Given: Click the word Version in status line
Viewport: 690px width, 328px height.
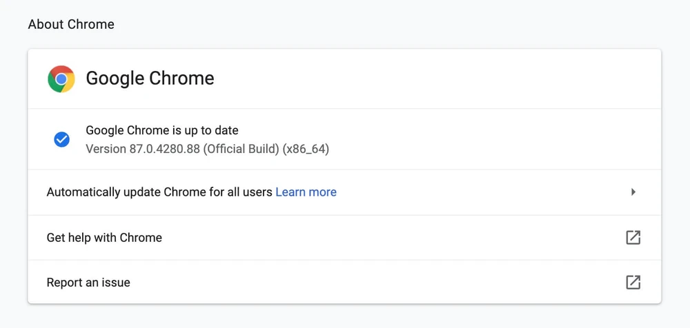Looking at the screenshot, I should [x=106, y=149].
